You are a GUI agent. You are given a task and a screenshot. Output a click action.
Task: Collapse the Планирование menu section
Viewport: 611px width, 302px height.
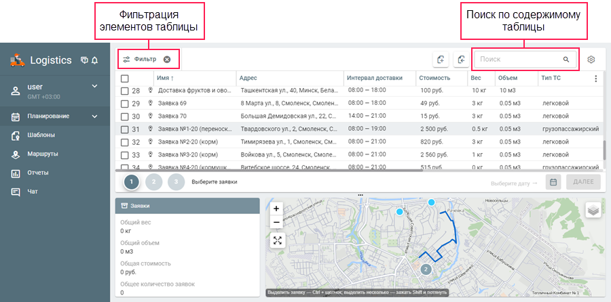95,116
